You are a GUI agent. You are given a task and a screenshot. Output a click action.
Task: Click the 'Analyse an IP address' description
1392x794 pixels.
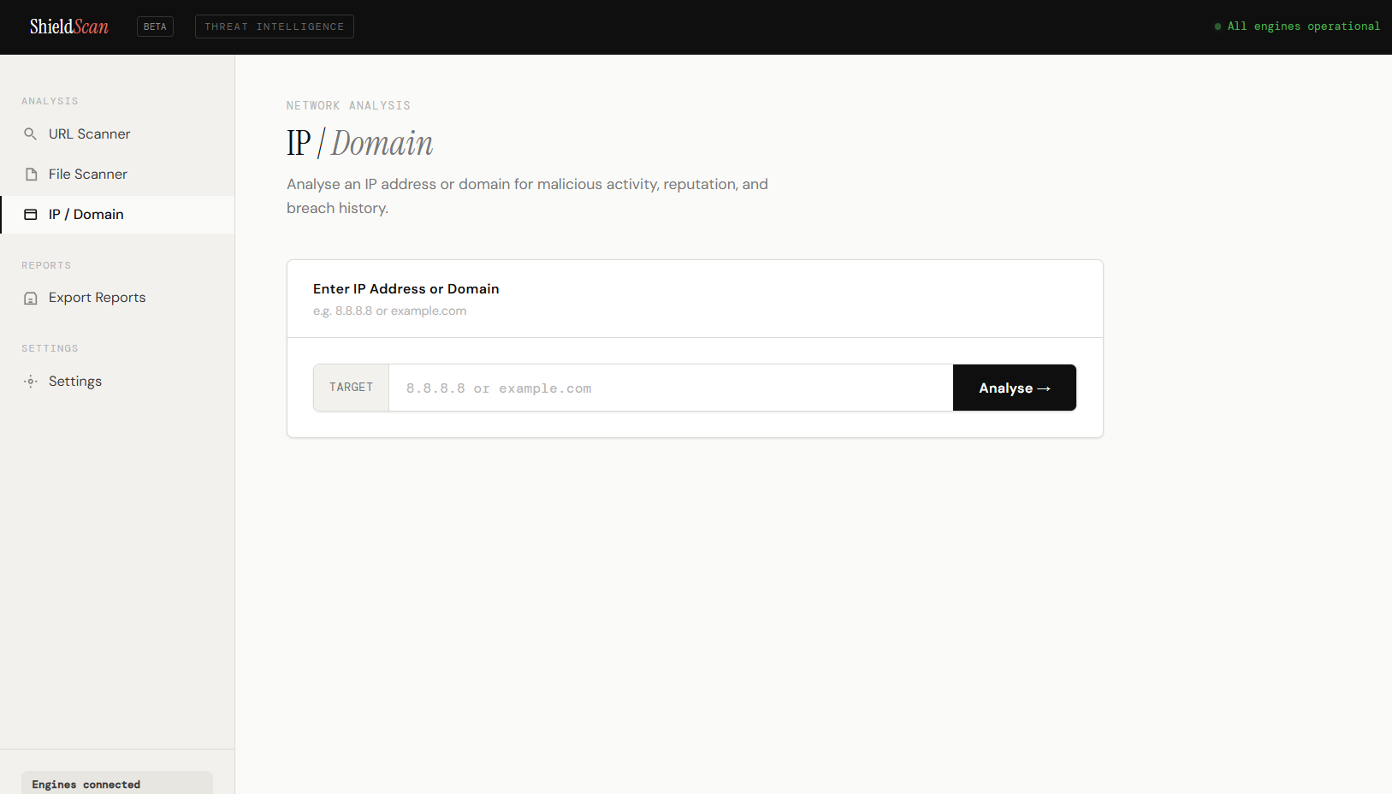click(527, 196)
